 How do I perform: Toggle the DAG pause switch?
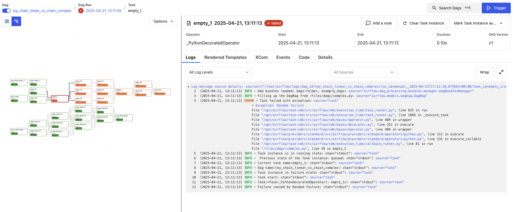coord(6,11)
